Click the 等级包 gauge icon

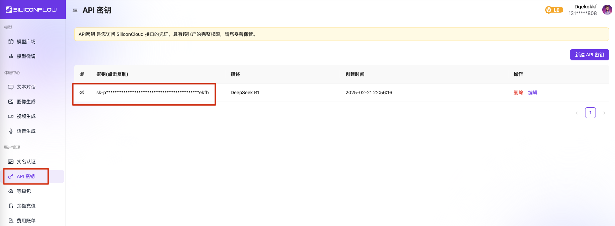pos(11,191)
